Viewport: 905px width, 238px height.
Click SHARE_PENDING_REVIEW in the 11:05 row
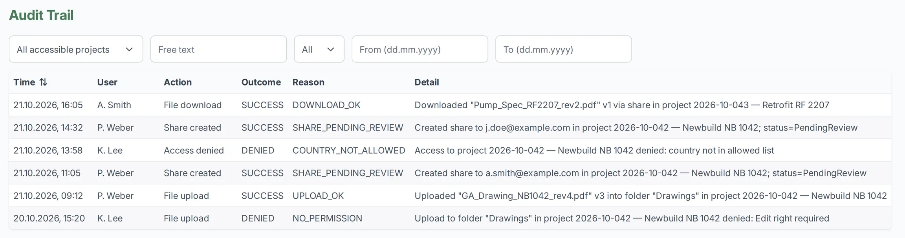pyautogui.click(x=348, y=173)
